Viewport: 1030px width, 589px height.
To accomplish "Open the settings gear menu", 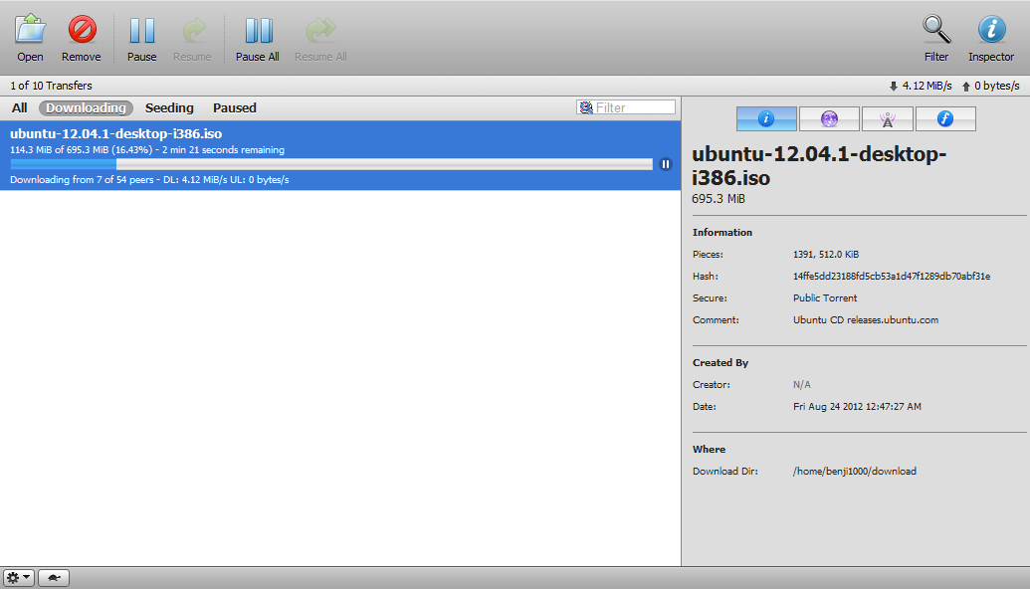I will (18, 578).
